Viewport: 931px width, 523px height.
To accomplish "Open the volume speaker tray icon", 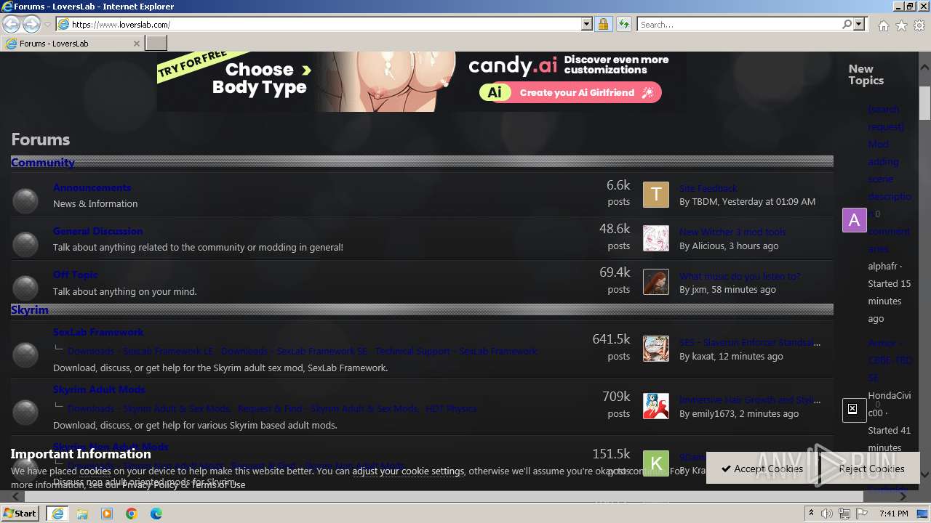I will (828, 514).
